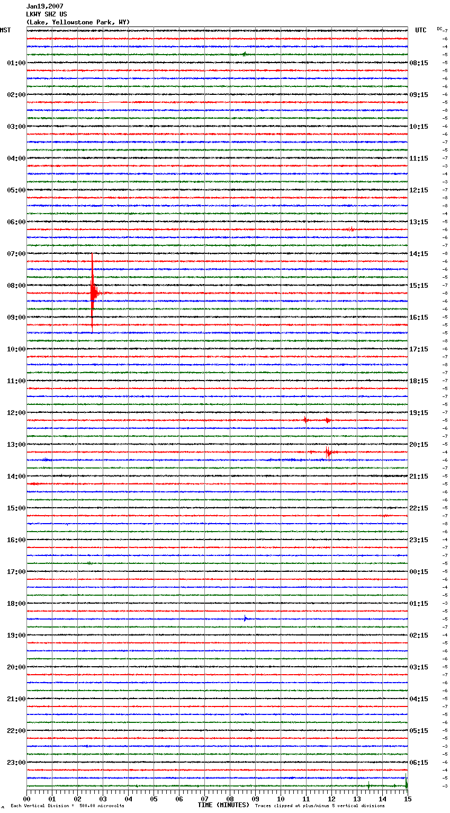450x813 pixels.
Task: Click the LKWY SHZ US station code
Action: click(47, 14)
